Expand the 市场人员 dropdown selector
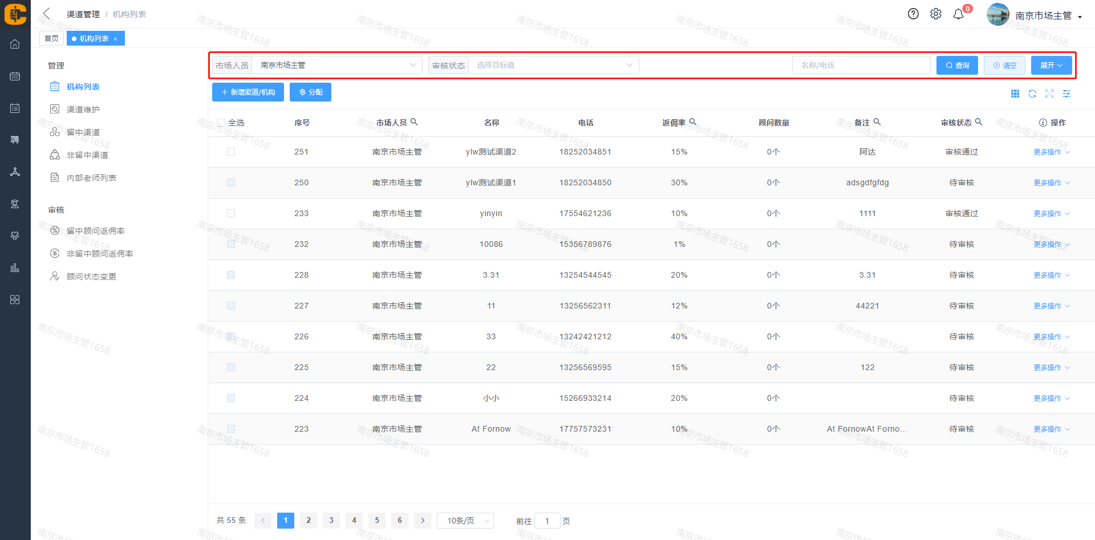The image size is (1095, 540). (336, 66)
